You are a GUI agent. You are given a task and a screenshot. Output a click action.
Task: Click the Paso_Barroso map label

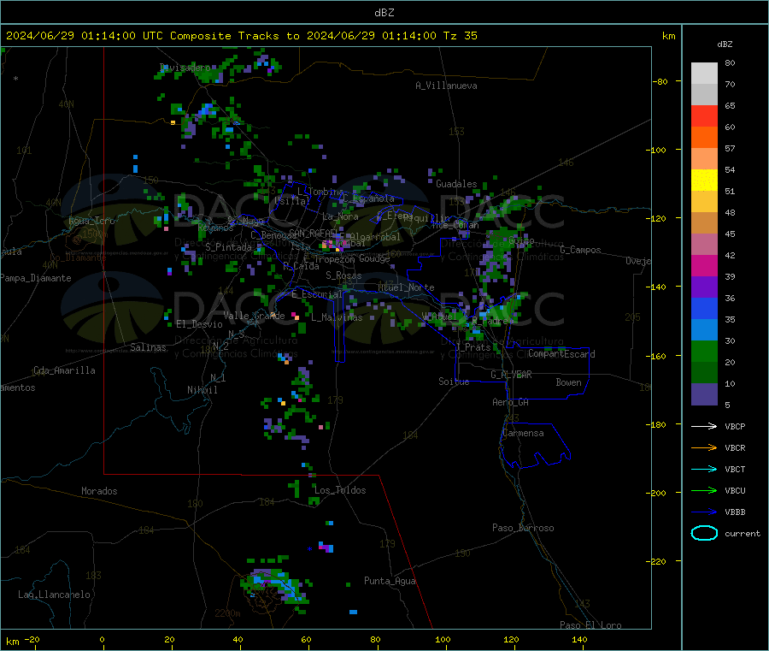coord(523,528)
